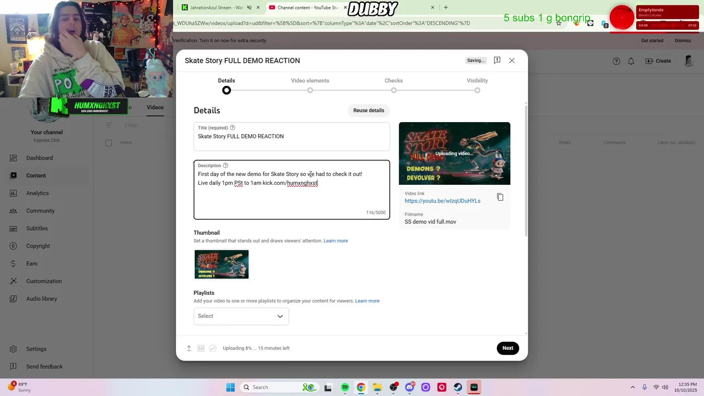
Task: Unmute the JahrationAzul Stream tab audio icon
Action: pyautogui.click(x=249, y=8)
